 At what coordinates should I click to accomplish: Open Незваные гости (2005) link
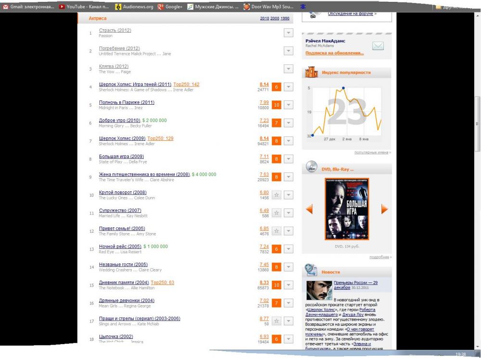pyautogui.click(x=123, y=264)
